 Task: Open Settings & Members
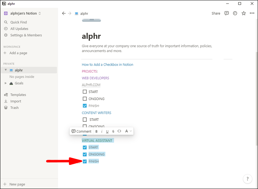pyautogui.click(x=26, y=35)
